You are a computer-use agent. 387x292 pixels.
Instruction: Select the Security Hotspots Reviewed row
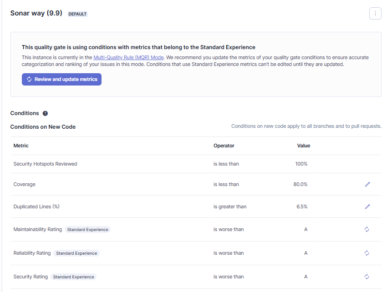[x=46, y=164]
